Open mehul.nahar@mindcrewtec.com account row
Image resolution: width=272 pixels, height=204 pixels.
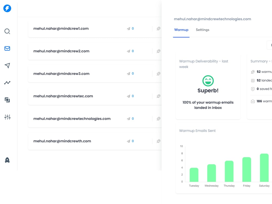pos(95,96)
